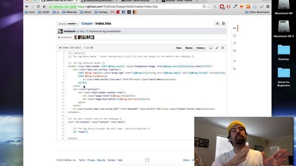Select Macintosh HD drive on desktop
Viewport: 296px width, 166px height.
tap(284, 7)
